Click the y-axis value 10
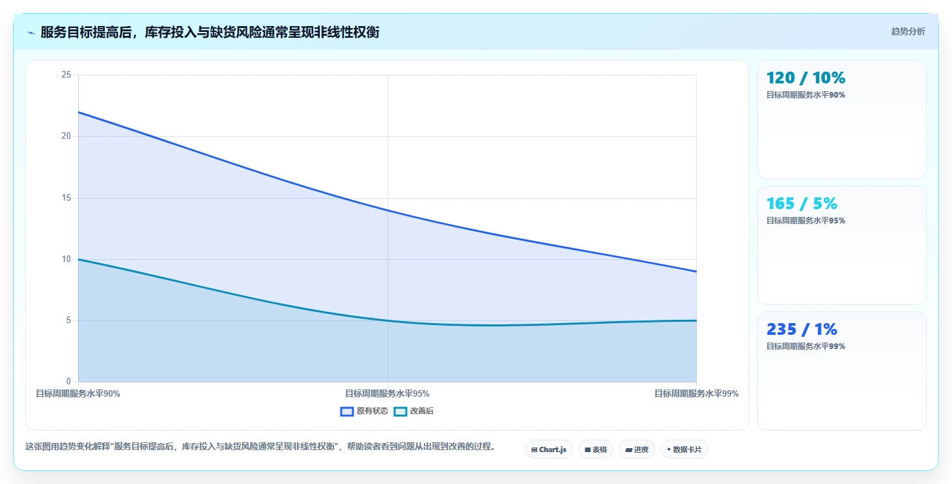The image size is (952, 484). (x=66, y=259)
